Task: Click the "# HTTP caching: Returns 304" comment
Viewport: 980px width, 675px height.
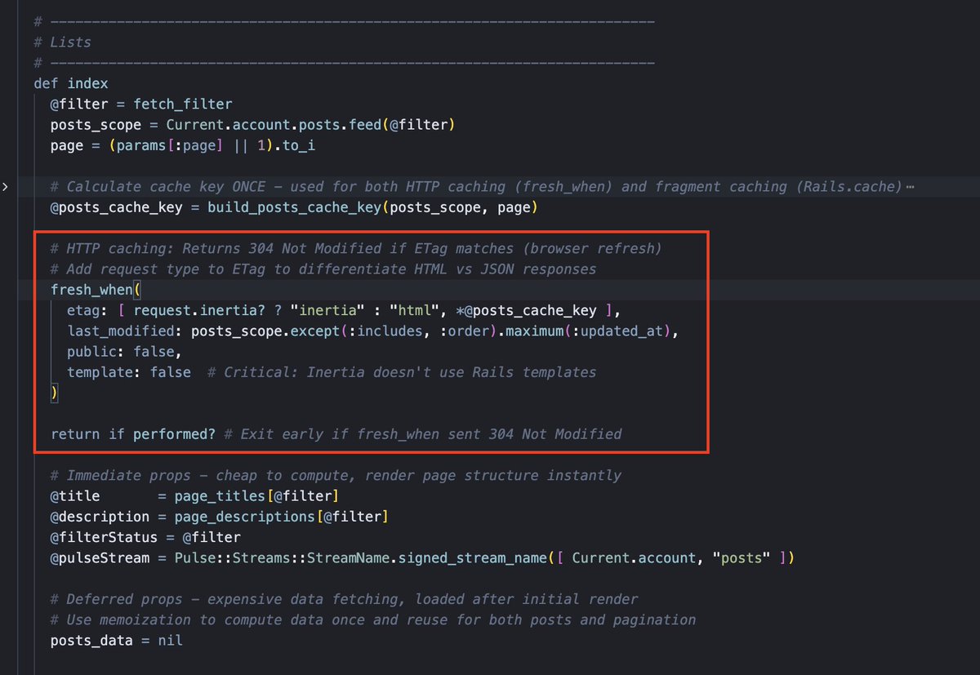Action: (x=356, y=248)
